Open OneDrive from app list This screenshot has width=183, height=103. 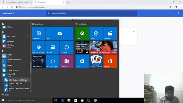pos(16,41)
